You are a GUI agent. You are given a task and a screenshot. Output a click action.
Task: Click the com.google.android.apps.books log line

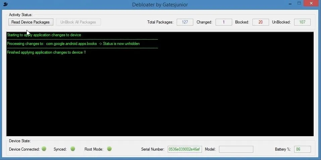pos(73,44)
